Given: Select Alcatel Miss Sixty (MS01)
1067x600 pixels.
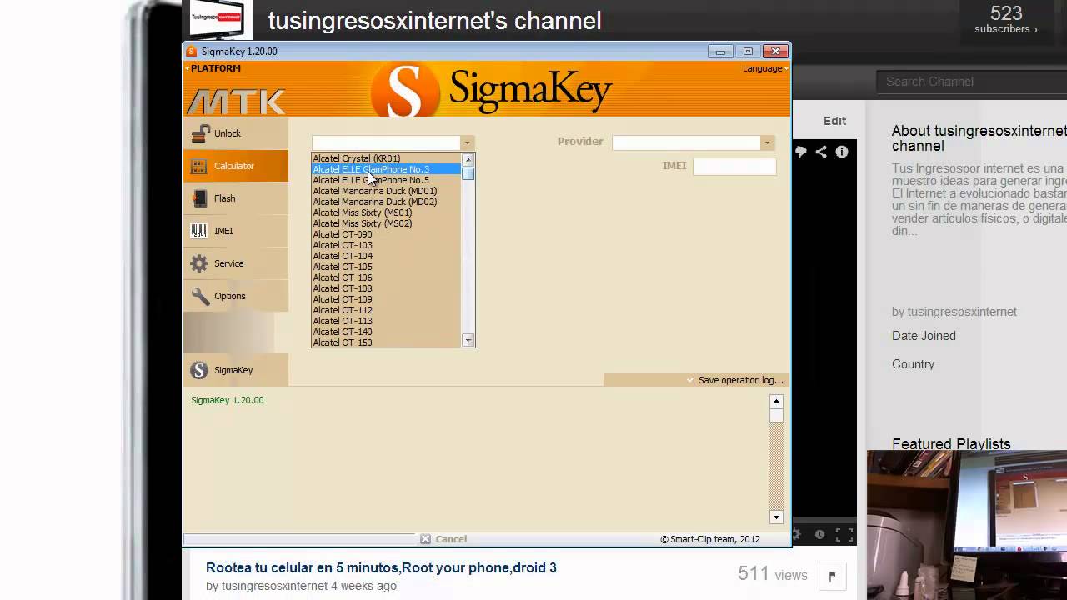Looking at the screenshot, I should pyautogui.click(x=386, y=212).
